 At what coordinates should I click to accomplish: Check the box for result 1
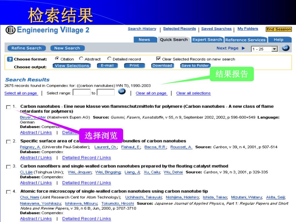[8, 107]
